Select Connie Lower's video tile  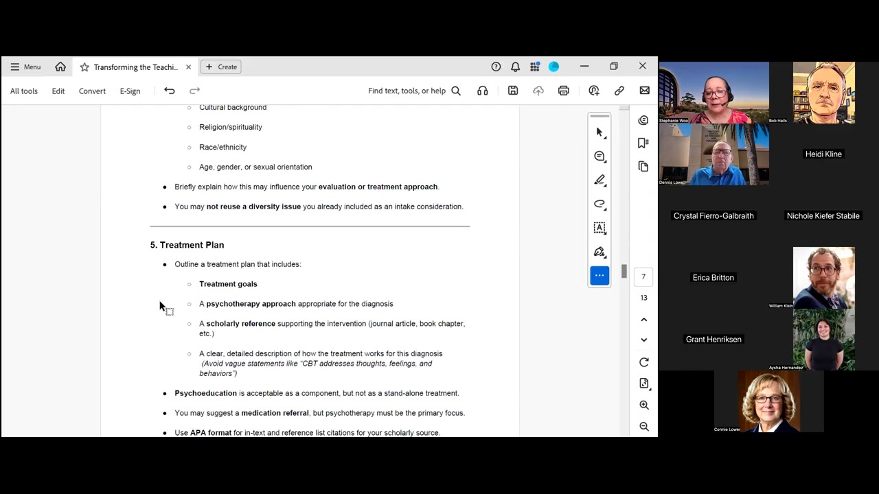click(768, 401)
